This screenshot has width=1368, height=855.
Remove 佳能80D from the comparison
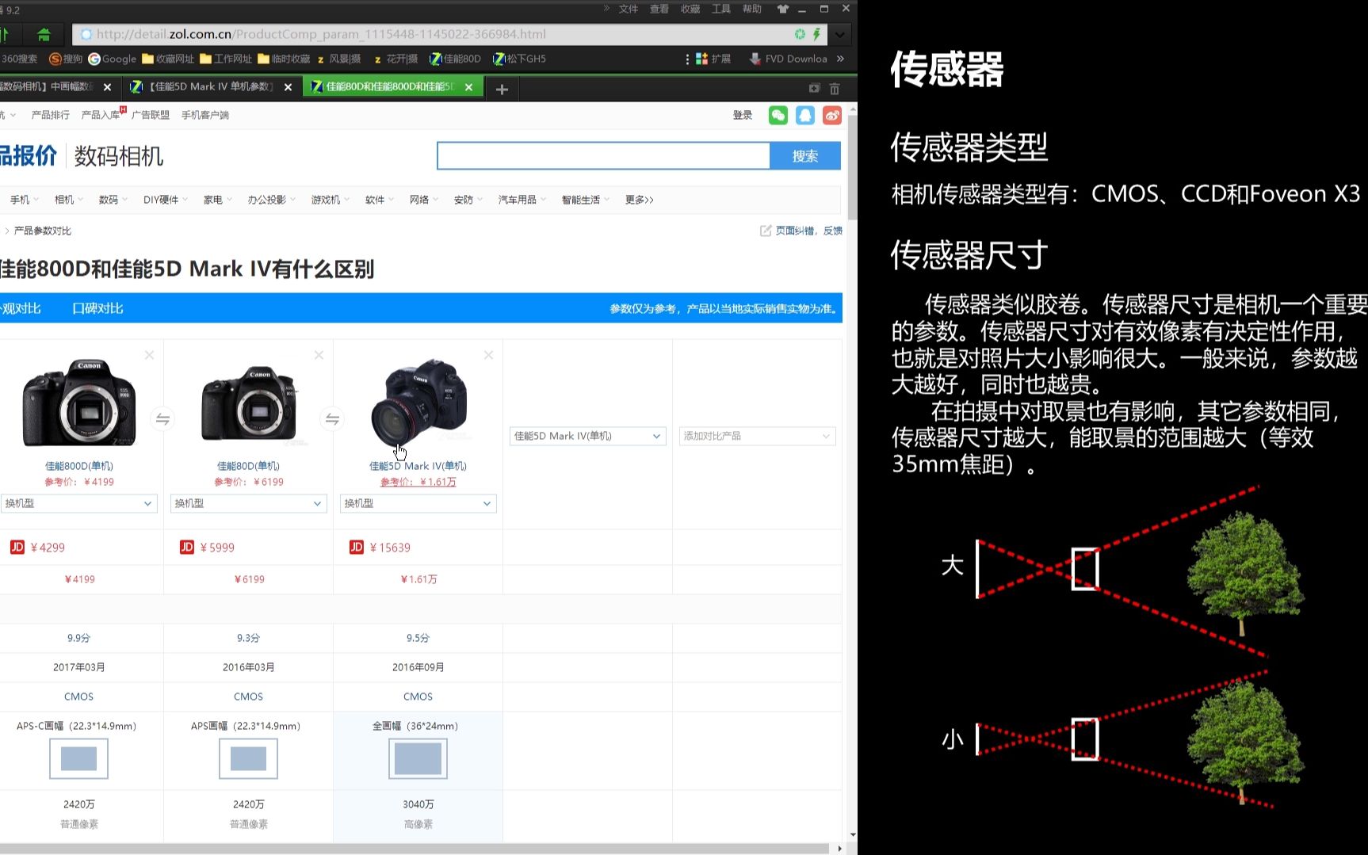click(319, 355)
